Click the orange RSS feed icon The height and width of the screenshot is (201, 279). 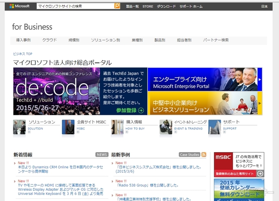pyautogui.click(x=204, y=154)
